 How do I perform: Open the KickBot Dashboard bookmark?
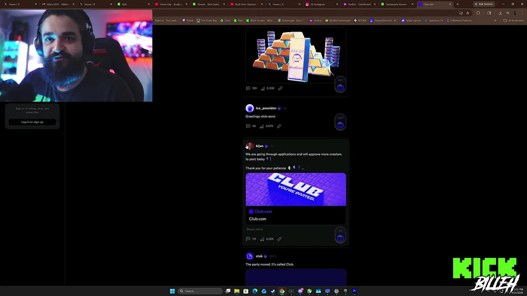tap(338, 21)
